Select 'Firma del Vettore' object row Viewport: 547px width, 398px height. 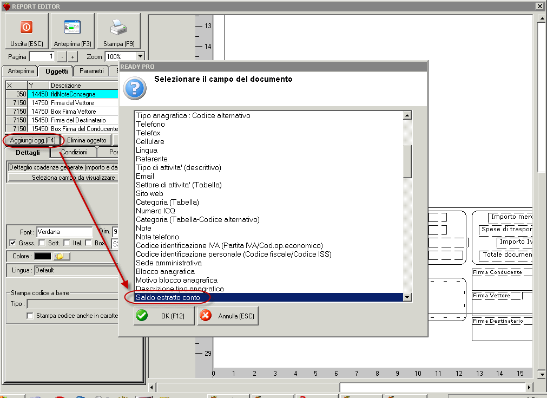click(x=62, y=103)
